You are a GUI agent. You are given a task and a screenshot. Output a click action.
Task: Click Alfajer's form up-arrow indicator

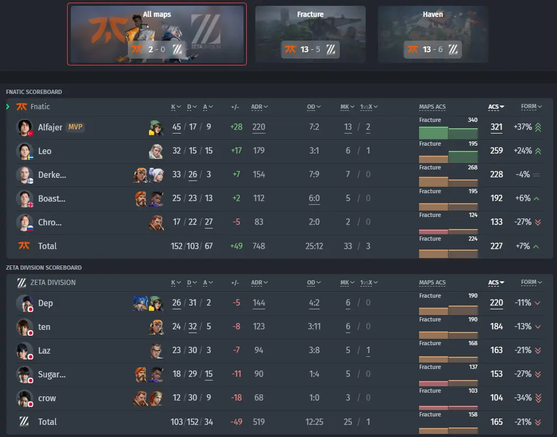pos(538,127)
